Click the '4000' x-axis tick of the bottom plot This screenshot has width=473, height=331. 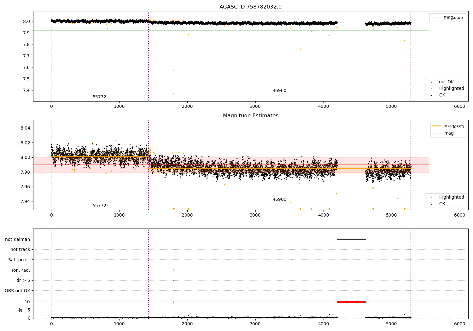[x=324, y=324]
